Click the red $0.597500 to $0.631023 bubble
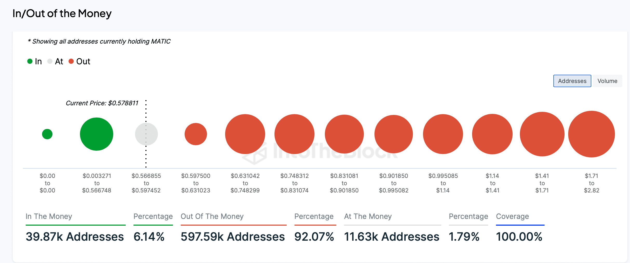 click(196, 134)
